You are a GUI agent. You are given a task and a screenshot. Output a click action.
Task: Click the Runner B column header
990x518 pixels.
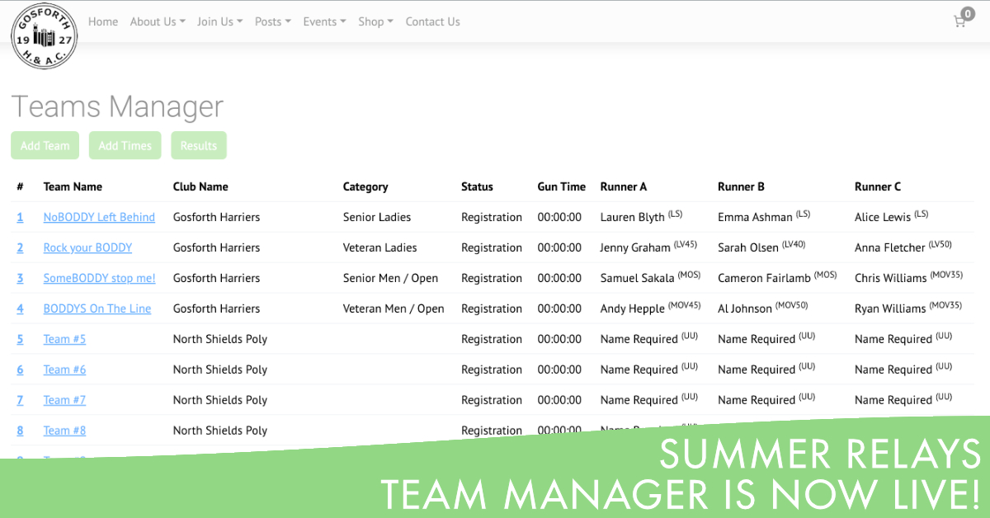[x=741, y=186]
